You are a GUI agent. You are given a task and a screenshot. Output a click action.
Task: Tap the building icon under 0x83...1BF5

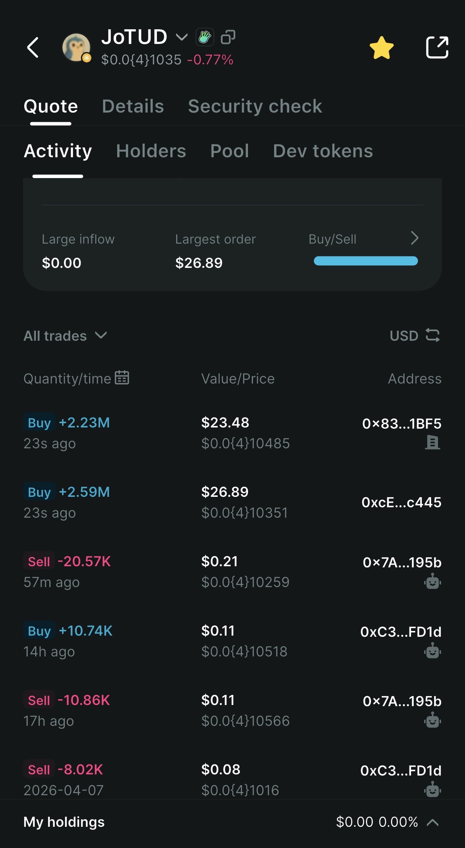click(x=432, y=443)
